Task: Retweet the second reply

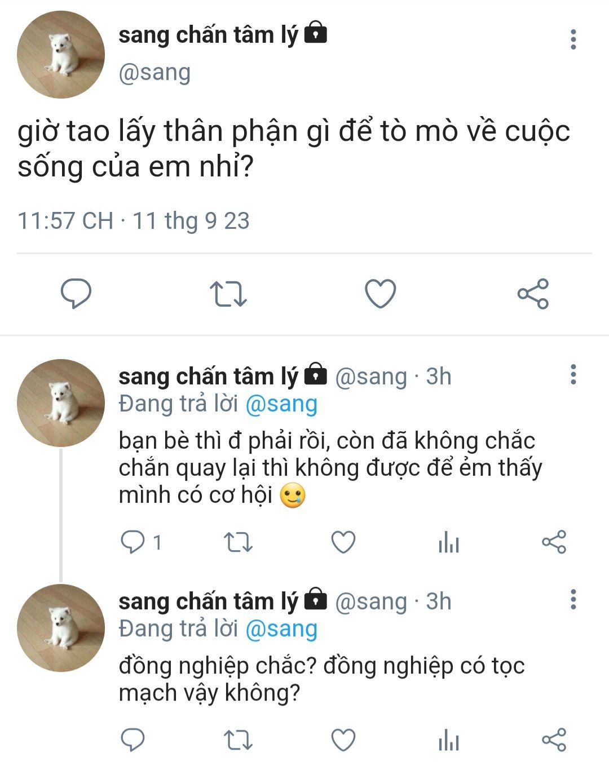Action: 238,740
